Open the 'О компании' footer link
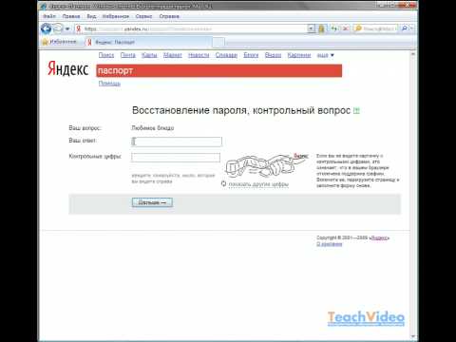The width and height of the screenshot is (456, 342). click(x=330, y=244)
